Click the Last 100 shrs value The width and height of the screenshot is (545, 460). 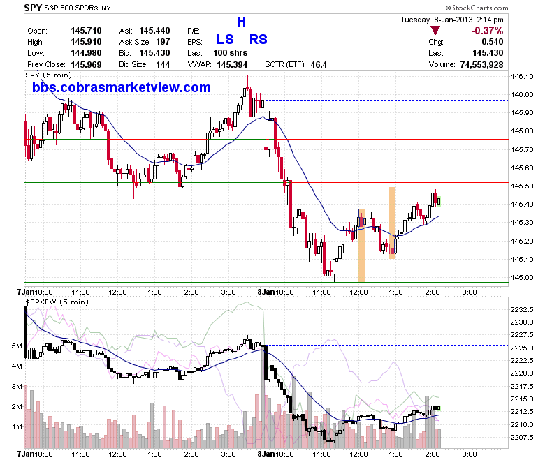[x=230, y=53]
